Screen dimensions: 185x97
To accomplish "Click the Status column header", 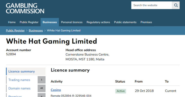I will click(x=120, y=82).
